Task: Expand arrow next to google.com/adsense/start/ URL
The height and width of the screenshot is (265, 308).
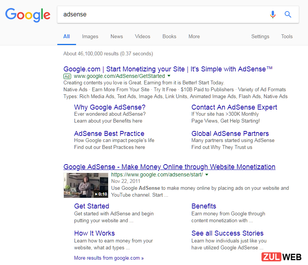Action: pos(207,175)
